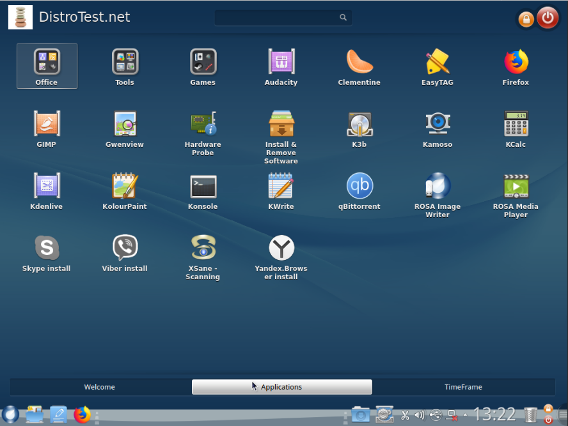Screen dimensions: 568x426
Task: Launch Clementine music player
Action: (359, 66)
